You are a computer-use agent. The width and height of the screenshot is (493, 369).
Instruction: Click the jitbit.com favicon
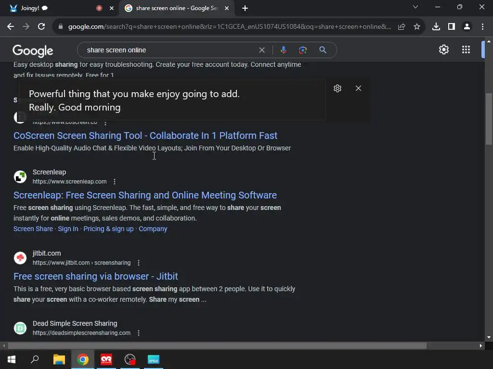point(20,258)
